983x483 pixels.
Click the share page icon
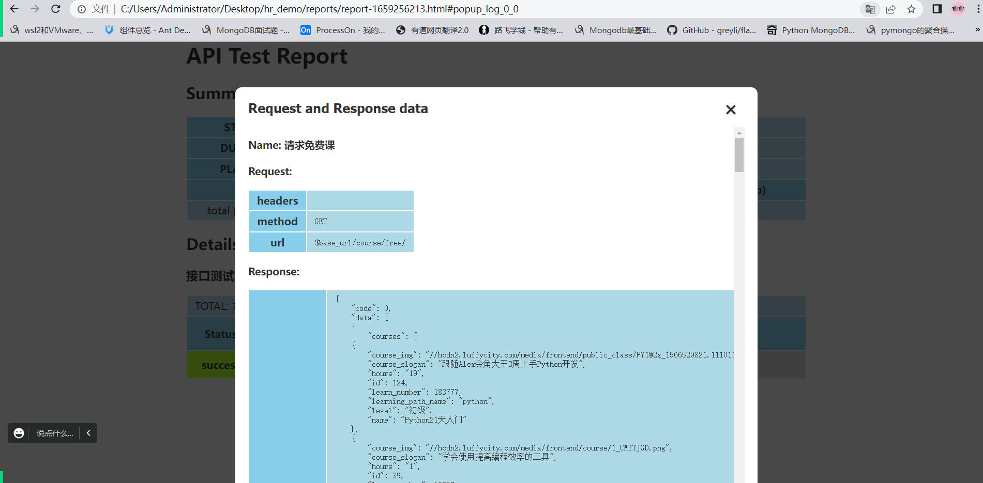[890, 9]
